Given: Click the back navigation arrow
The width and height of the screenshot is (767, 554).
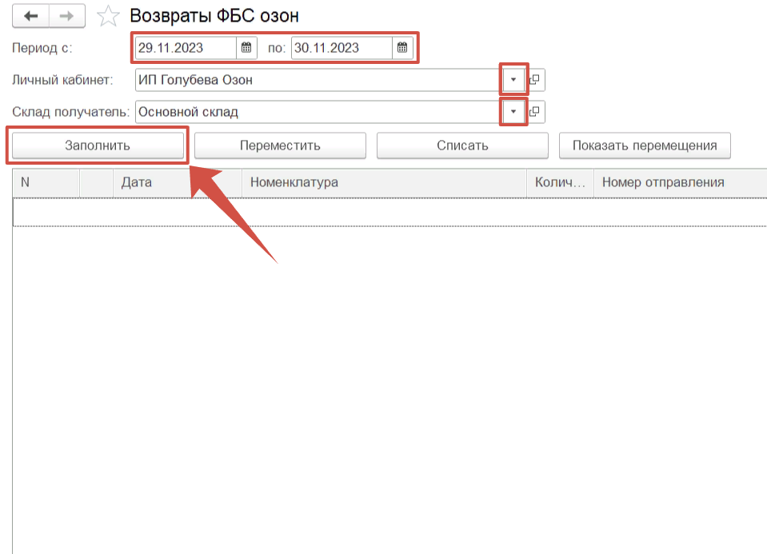Looking at the screenshot, I should click(x=30, y=16).
